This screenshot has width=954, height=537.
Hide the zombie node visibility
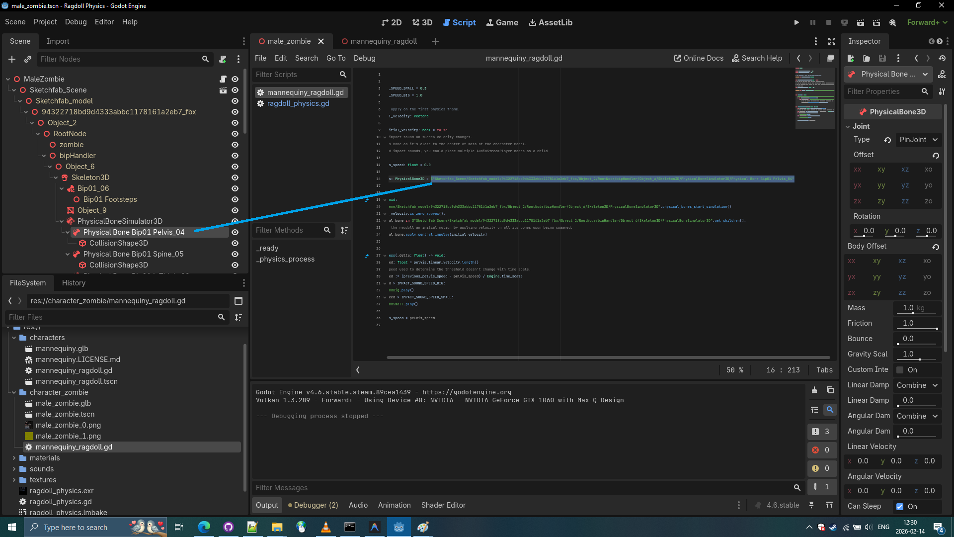(235, 145)
